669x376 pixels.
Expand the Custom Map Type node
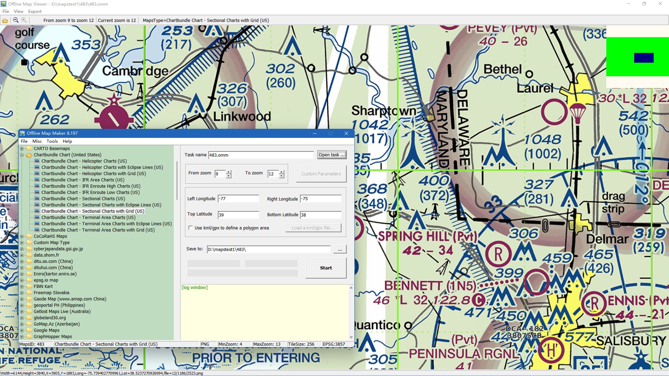click(22, 243)
